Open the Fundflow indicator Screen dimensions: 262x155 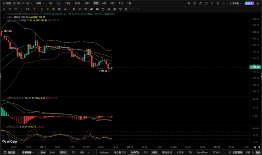202,152
